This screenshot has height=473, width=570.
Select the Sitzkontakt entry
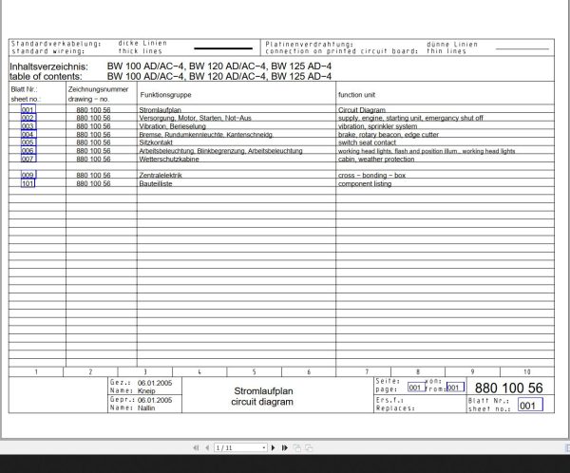(x=156, y=142)
